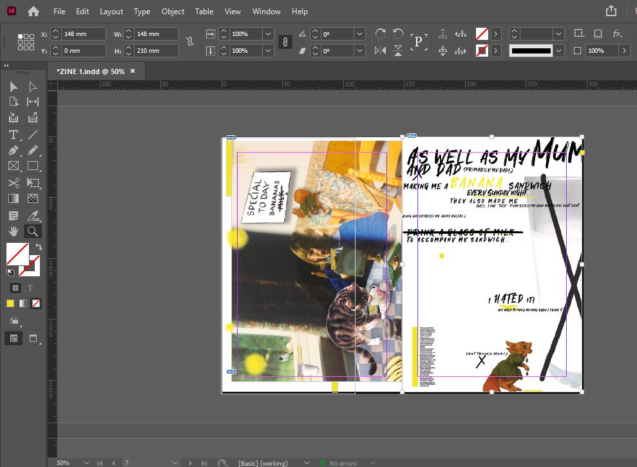
Task: Switch formatting to affect text
Action: click(x=30, y=288)
